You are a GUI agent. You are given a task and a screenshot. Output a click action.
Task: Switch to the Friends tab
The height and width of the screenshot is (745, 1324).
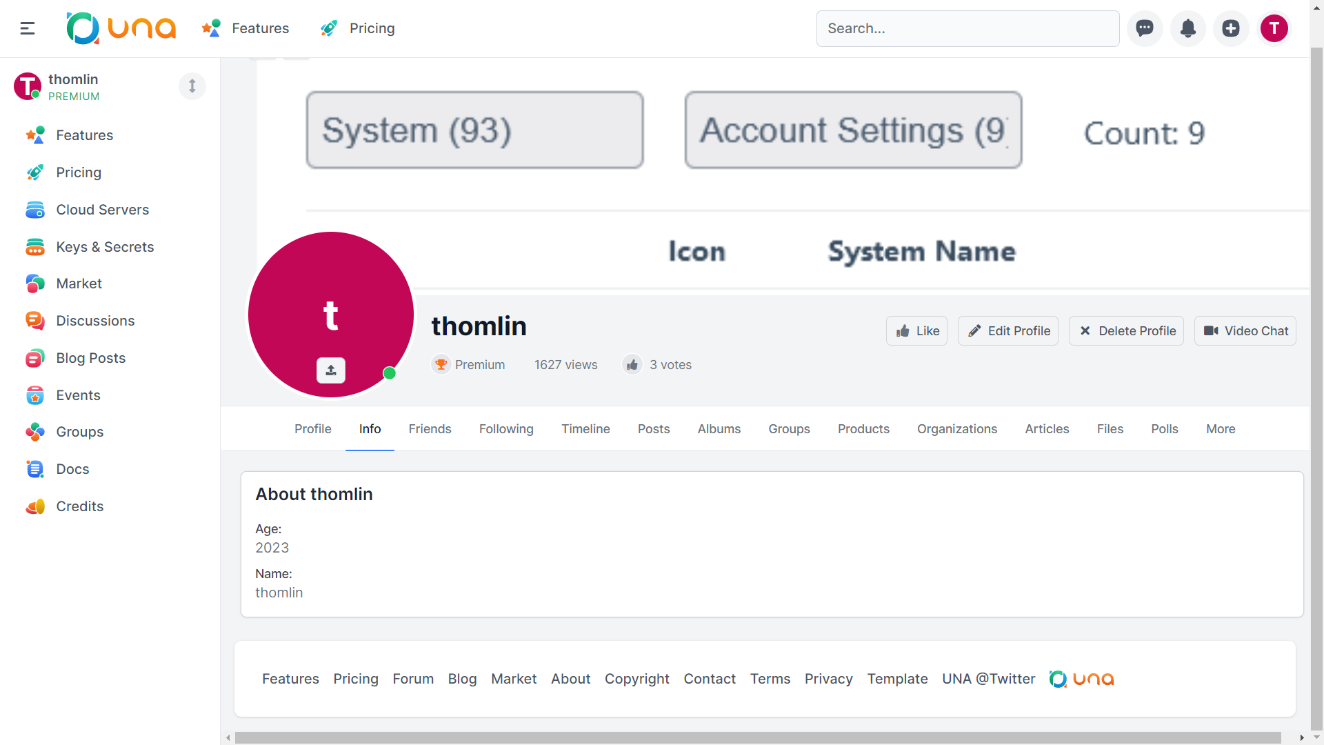click(x=430, y=429)
